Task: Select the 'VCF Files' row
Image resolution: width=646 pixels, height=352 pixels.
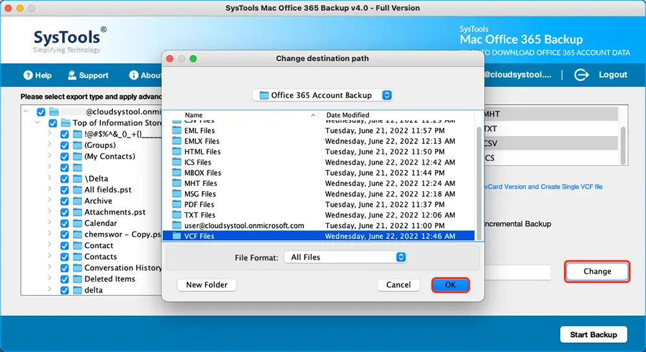Action: point(318,236)
